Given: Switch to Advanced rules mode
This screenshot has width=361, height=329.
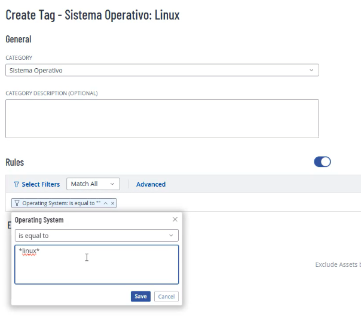Looking at the screenshot, I should click(x=151, y=184).
